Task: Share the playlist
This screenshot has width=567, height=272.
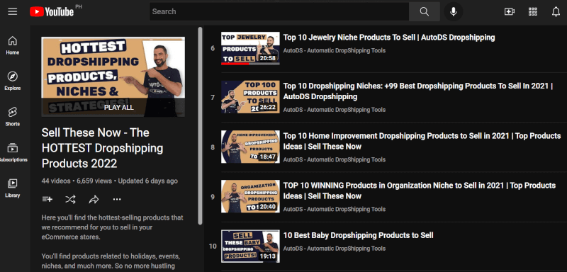Action: (94, 199)
